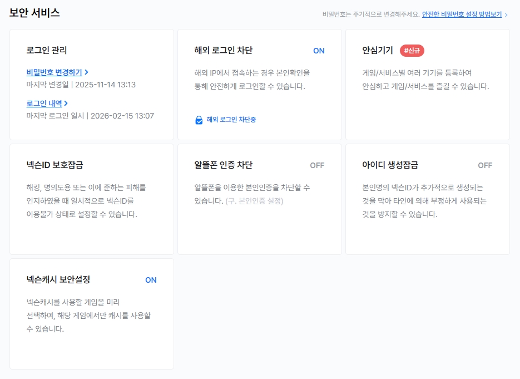Screen dimensions: 520x379
Task: Click the #신규 badge next to 안심기기
Action: 412,51
